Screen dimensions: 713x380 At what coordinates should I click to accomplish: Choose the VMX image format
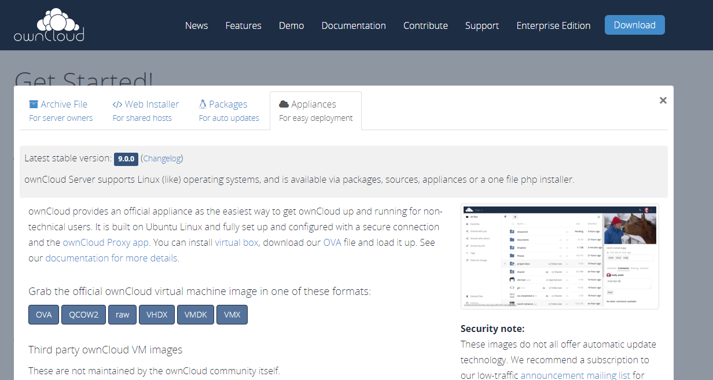pos(231,315)
